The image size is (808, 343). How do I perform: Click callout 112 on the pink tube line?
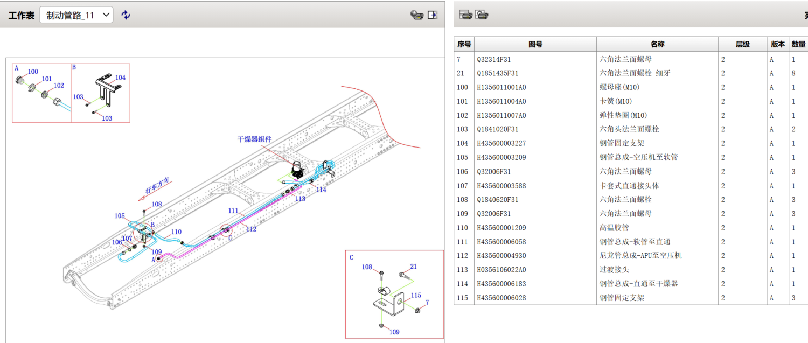coord(251,229)
